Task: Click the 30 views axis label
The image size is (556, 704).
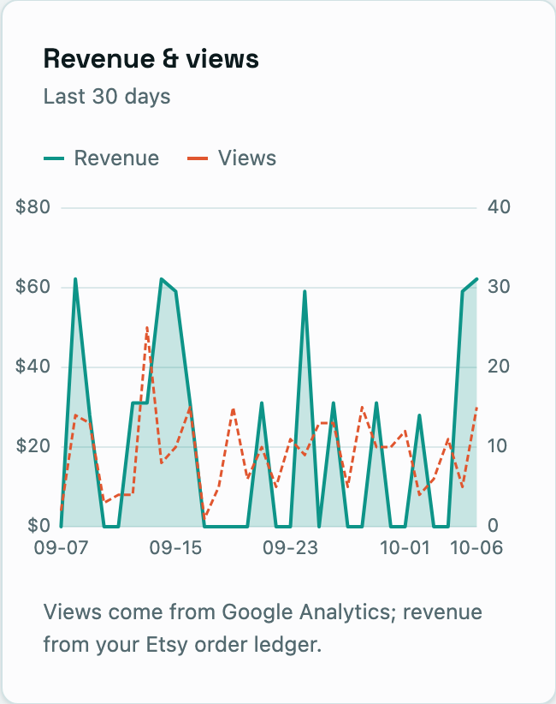Action: click(499, 286)
